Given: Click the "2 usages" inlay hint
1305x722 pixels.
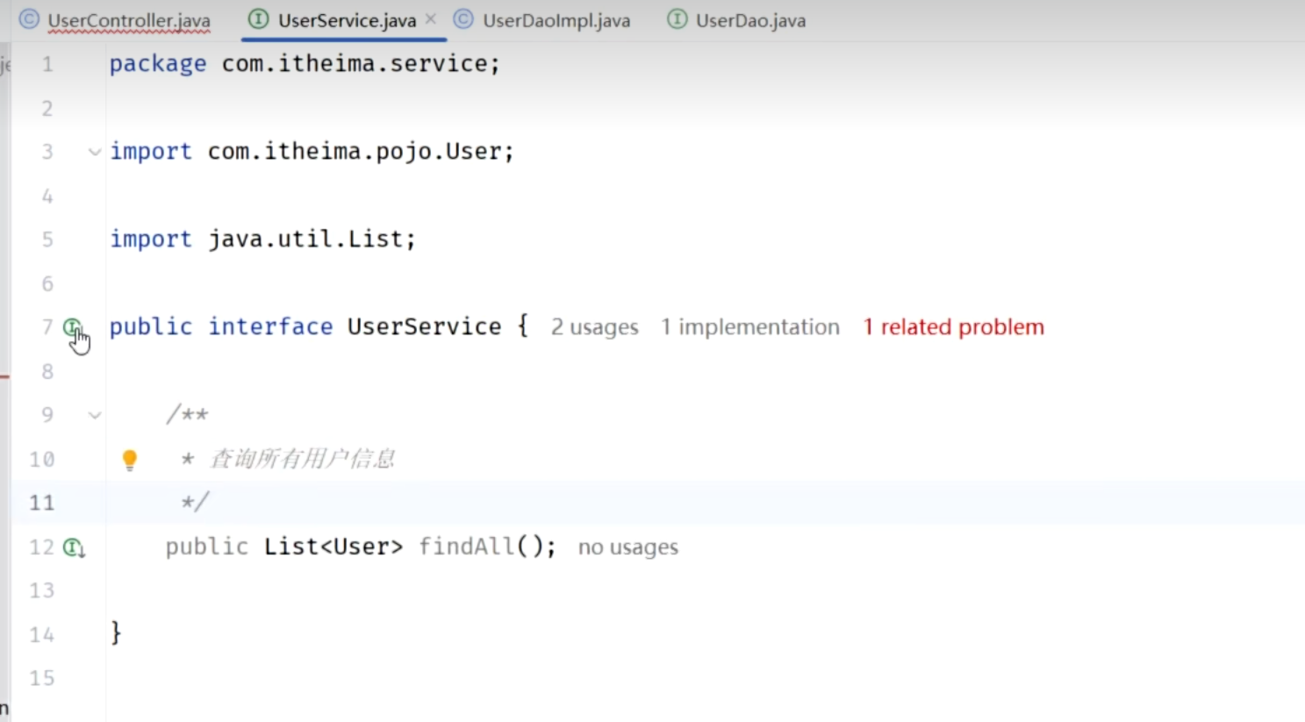Looking at the screenshot, I should pyautogui.click(x=594, y=327).
